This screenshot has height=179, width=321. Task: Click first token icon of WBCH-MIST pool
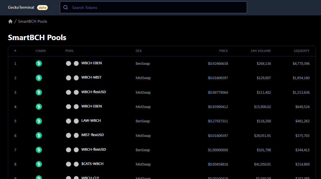tap(68, 78)
